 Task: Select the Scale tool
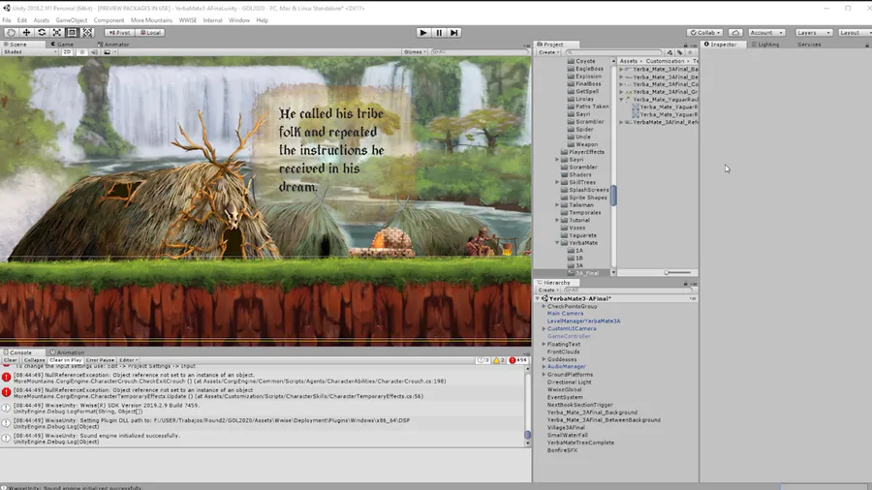[x=57, y=33]
